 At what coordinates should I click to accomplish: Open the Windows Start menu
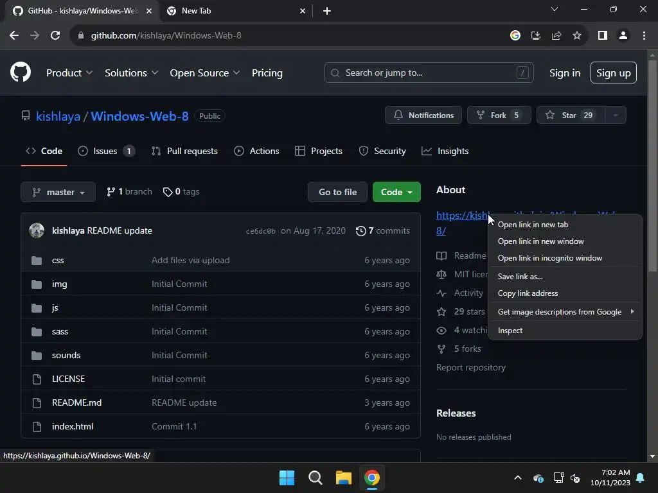(x=287, y=478)
